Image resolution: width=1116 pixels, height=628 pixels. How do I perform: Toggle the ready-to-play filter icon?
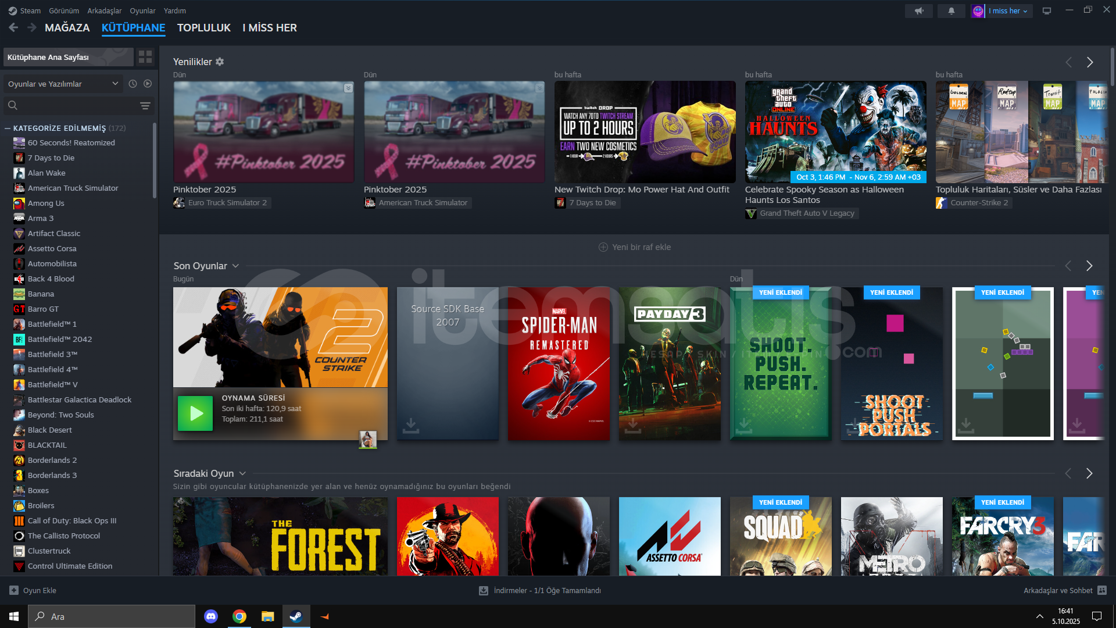[148, 84]
